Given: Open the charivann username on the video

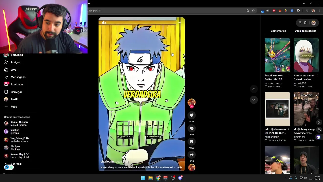Looking at the screenshot, I should click(107, 162).
